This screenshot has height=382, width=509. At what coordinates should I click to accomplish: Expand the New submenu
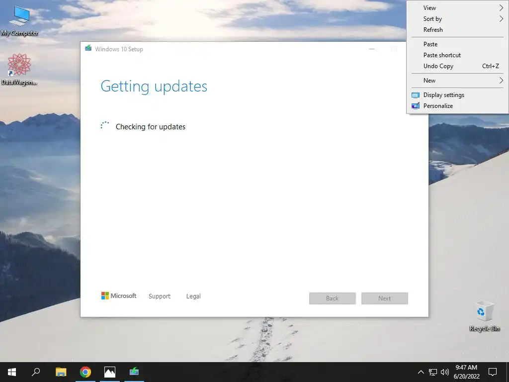point(457,81)
